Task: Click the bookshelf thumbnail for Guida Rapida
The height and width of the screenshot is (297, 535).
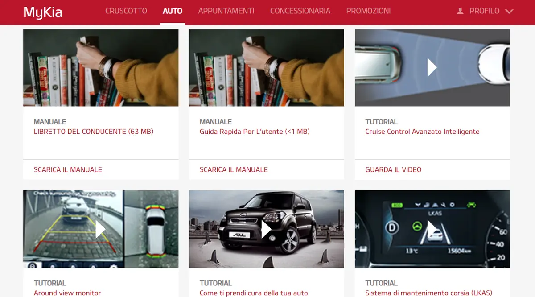Action: click(267, 67)
